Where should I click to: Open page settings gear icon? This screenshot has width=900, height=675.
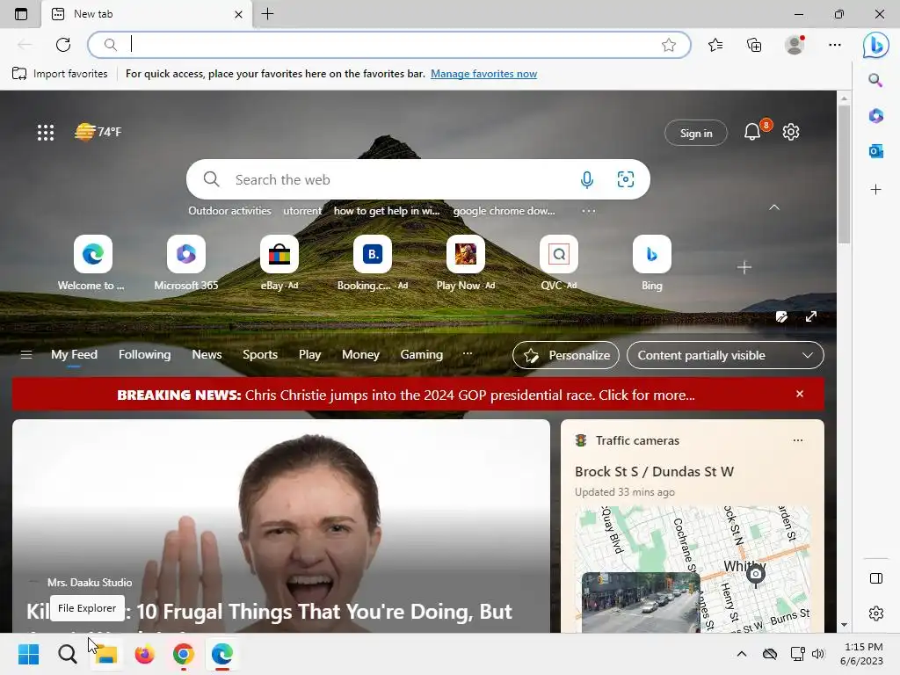(x=791, y=132)
